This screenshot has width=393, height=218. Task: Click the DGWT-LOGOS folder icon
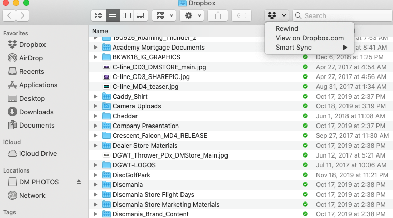(x=107, y=165)
